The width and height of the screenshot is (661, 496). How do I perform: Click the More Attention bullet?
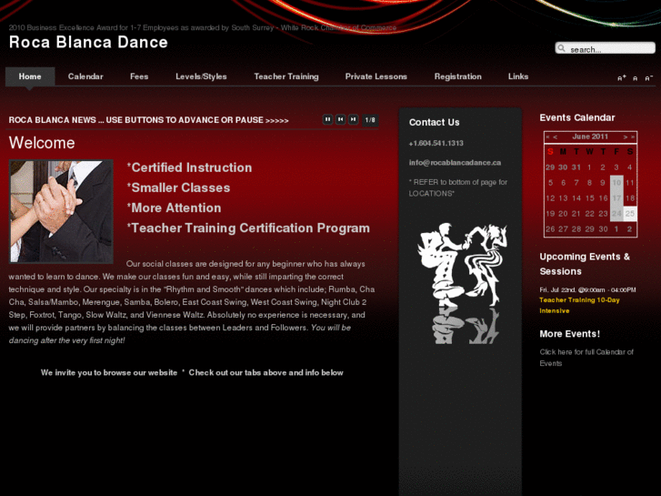tap(174, 208)
